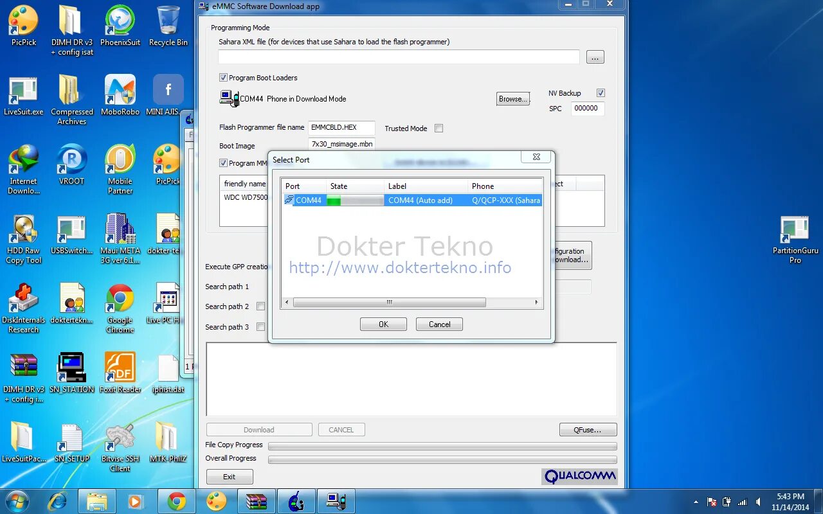The height and width of the screenshot is (514, 823).
Task: Open DIMH DR v3 + config WinRAR archive
Action: [x=24, y=378]
